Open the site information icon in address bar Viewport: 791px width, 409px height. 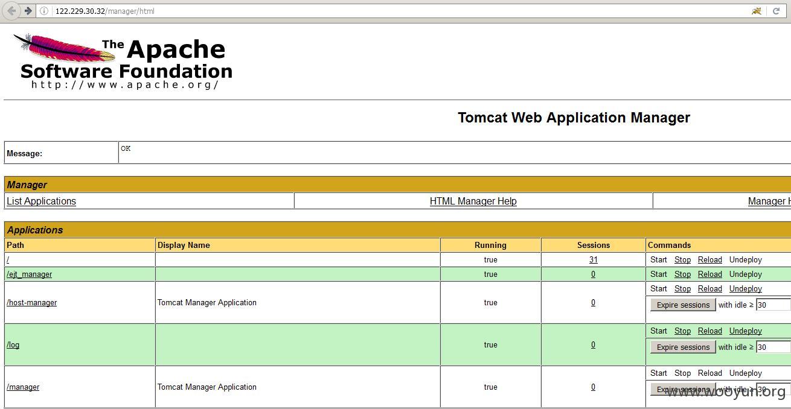point(44,11)
